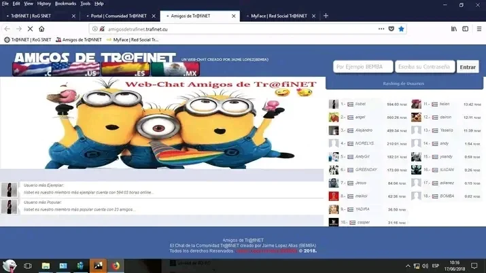Image resolution: width=486 pixels, height=273 pixels.
Task: Open the Help menu
Action: click(x=99, y=3)
